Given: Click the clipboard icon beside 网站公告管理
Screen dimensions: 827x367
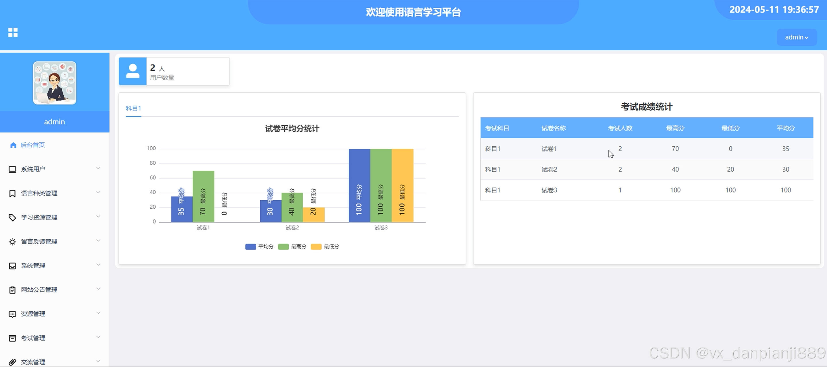Looking at the screenshot, I should tap(12, 290).
